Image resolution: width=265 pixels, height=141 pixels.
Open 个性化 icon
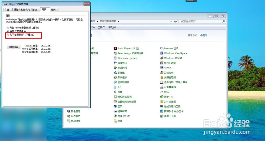click(x=162, y=68)
